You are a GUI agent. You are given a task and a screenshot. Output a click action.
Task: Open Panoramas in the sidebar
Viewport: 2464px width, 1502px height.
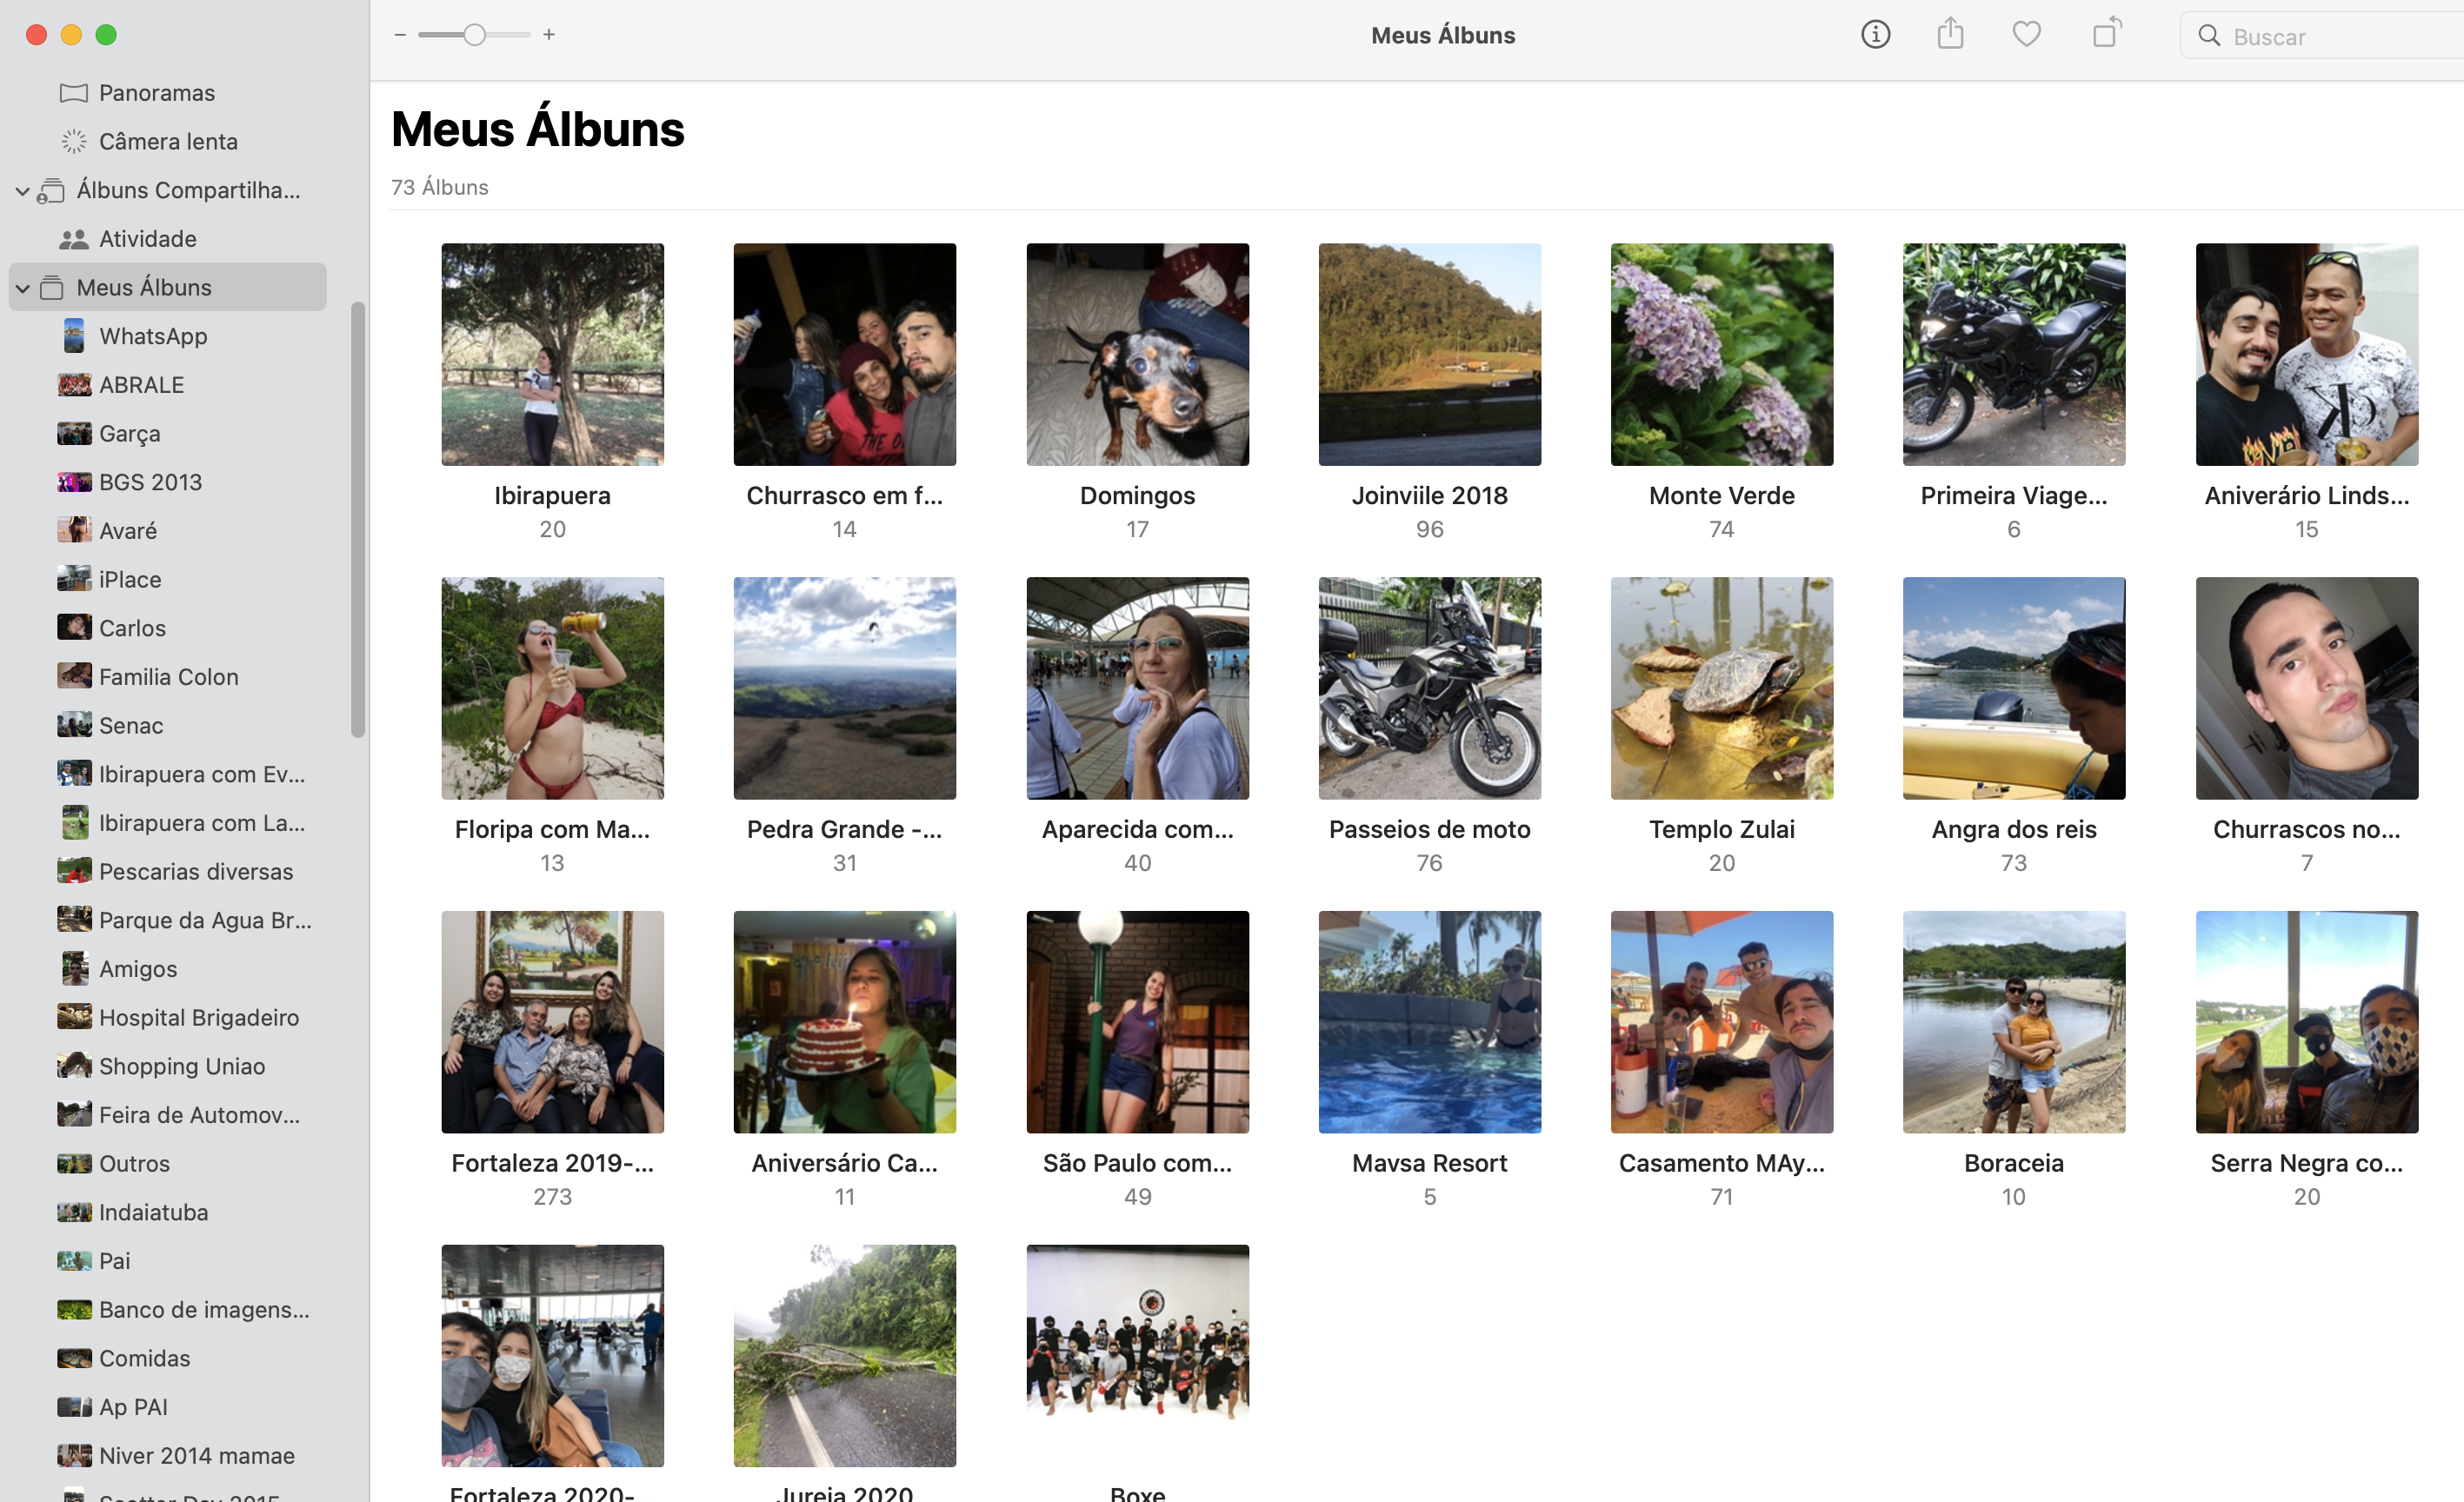156,93
